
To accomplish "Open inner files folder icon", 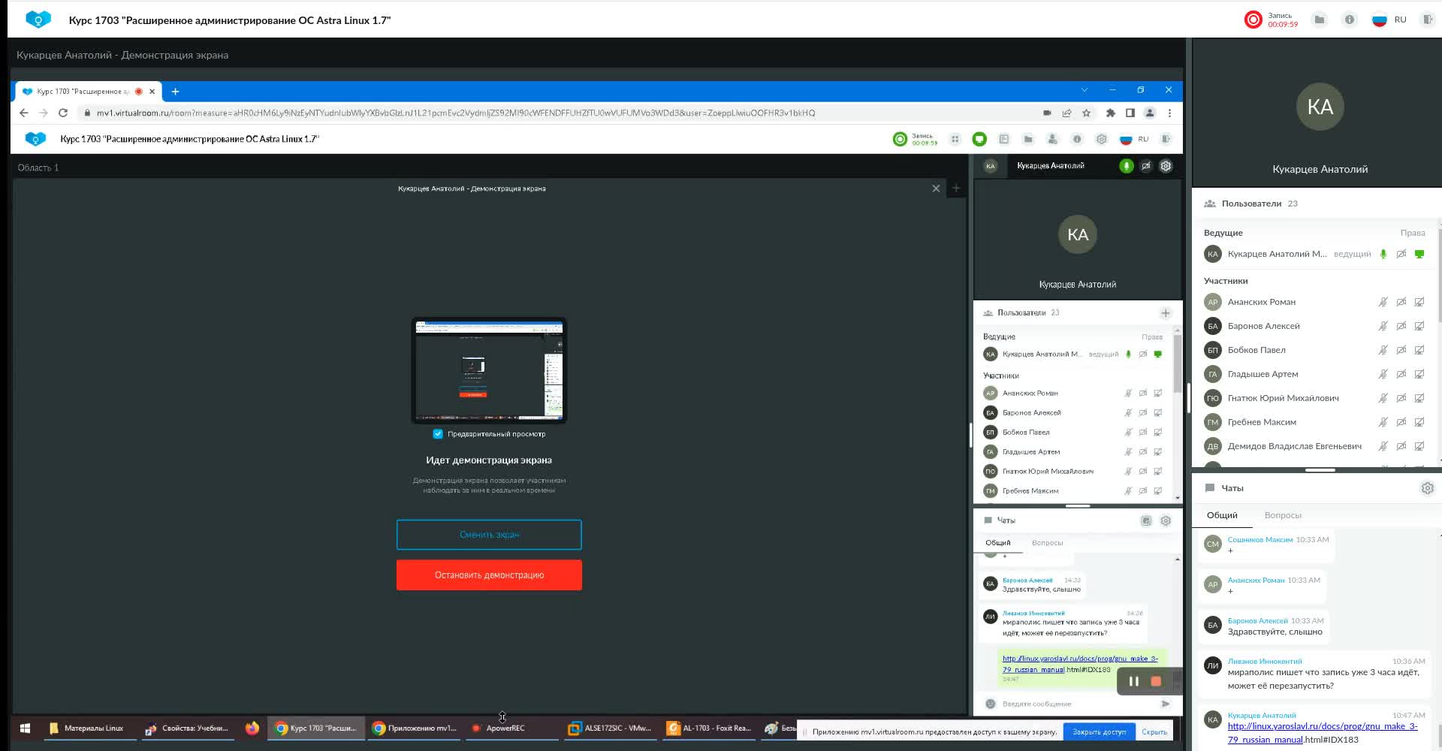I will coord(1028,139).
